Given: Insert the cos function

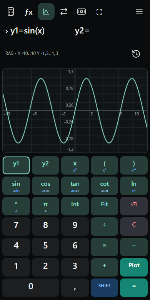Looking at the screenshot, I should 45,186.
